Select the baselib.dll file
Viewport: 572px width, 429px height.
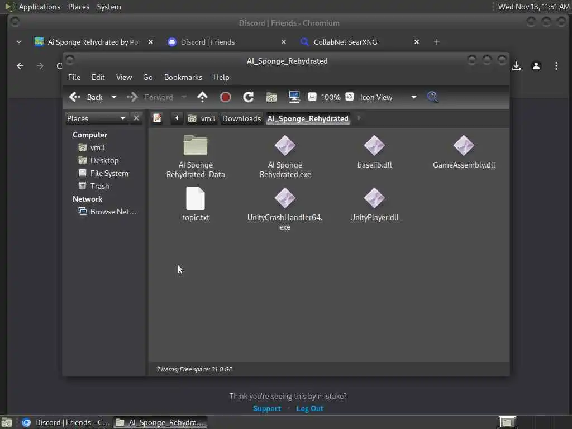375,152
